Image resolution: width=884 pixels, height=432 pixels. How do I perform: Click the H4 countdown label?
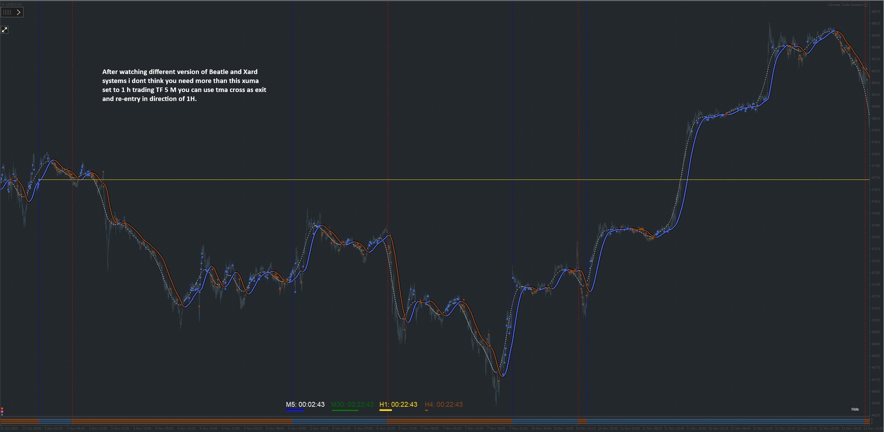pyautogui.click(x=443, y=404)
